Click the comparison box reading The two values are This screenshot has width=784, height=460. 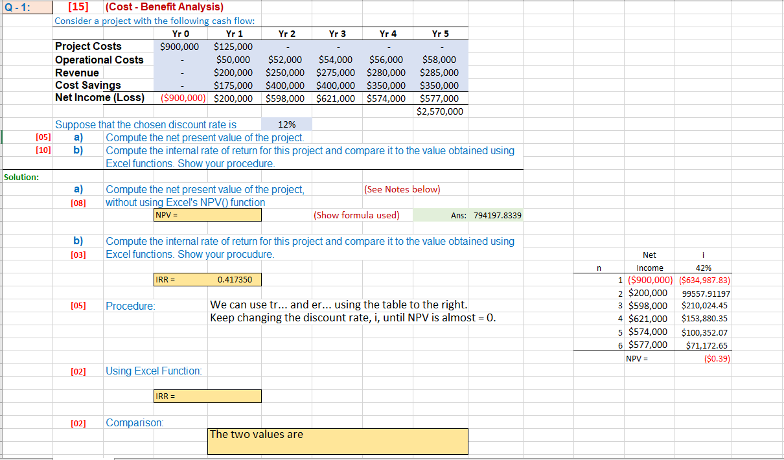pos(337,441)
